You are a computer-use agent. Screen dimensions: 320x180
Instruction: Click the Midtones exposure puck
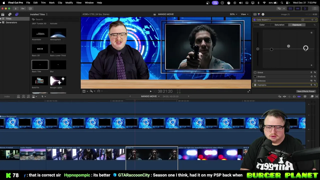[x=288, y=46]
